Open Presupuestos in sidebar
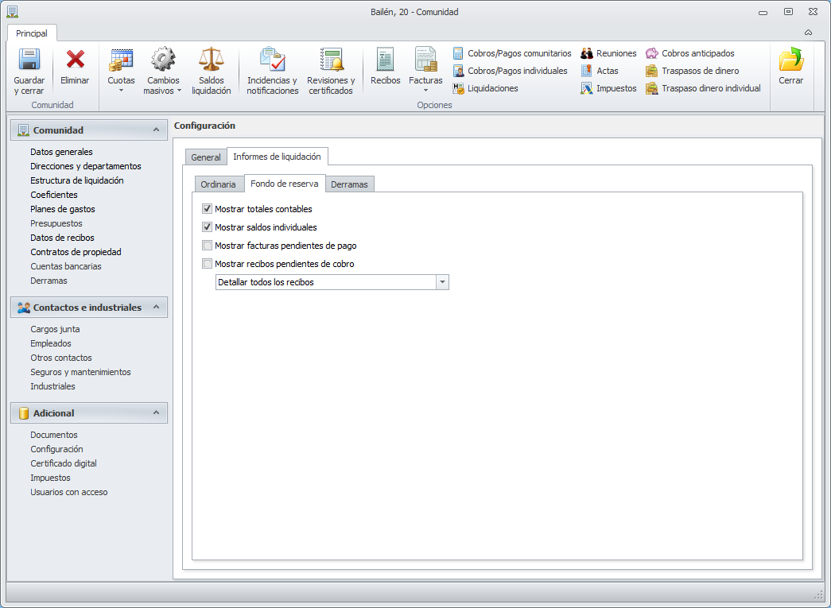This screenshot has width=831, height=608. [56, 223]
